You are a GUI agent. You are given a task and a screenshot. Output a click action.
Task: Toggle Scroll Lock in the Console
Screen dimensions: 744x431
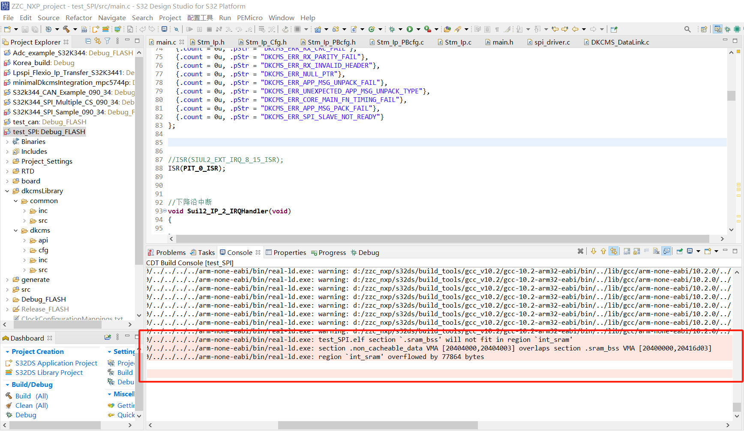click(636, 251)
